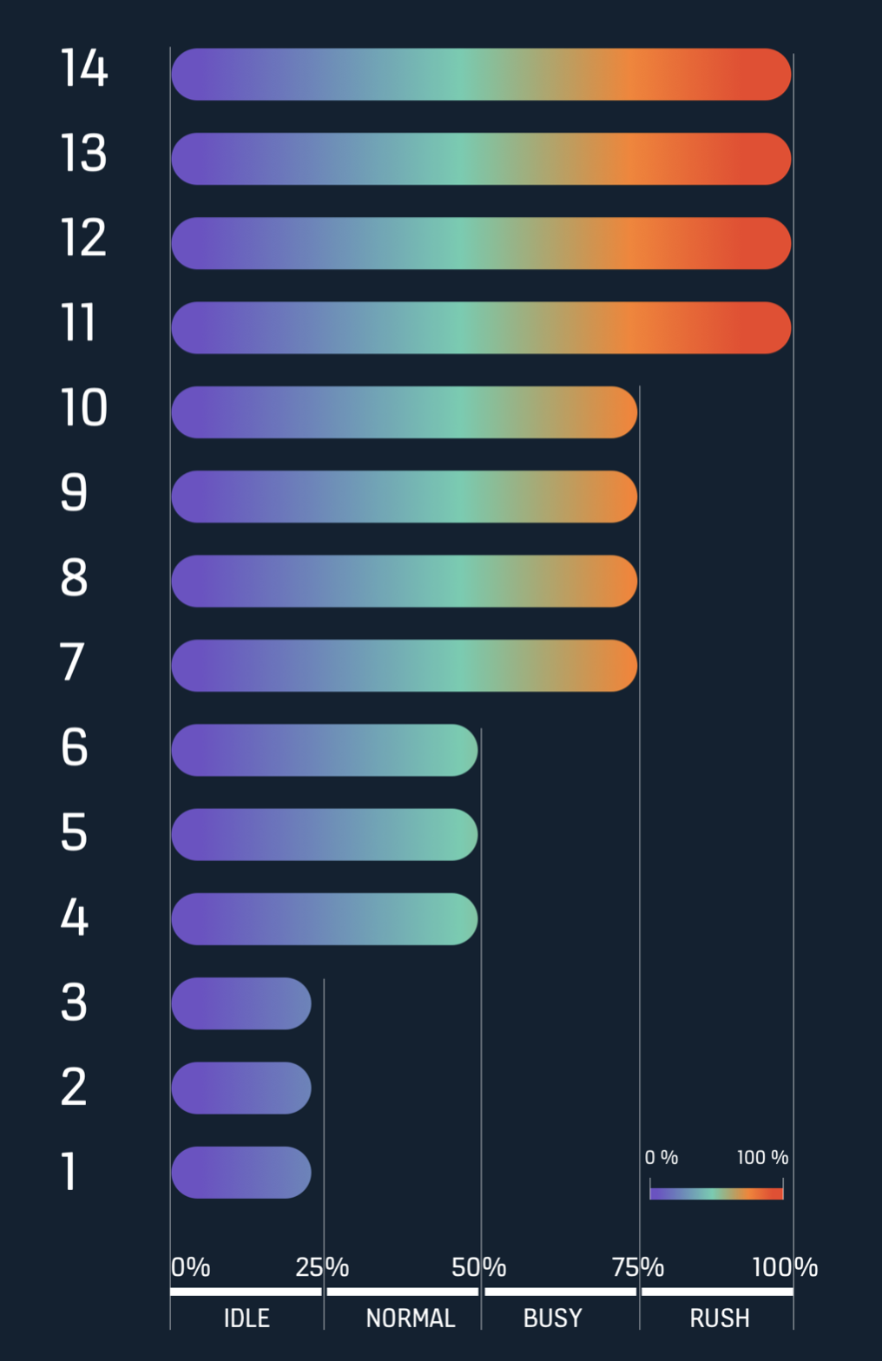
Task: Click the 75% axis tick label
Action: point(638,1267)
